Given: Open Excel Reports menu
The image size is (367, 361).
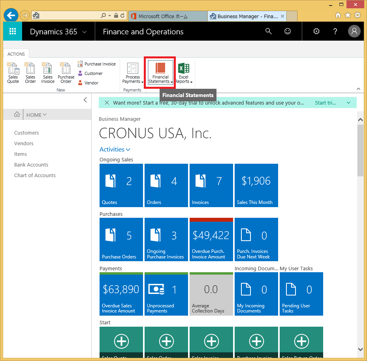Looking at the screenshot, I should pos(184,73).
